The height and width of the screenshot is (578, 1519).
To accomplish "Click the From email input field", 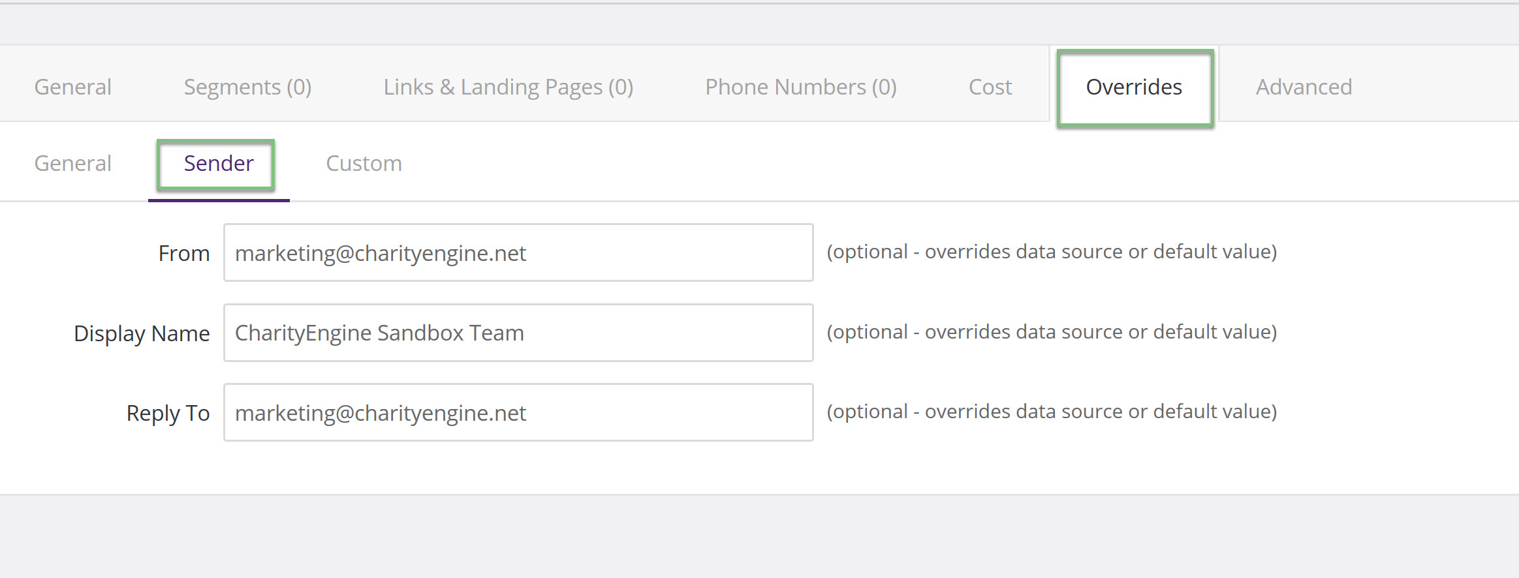I will pos(518,252).
